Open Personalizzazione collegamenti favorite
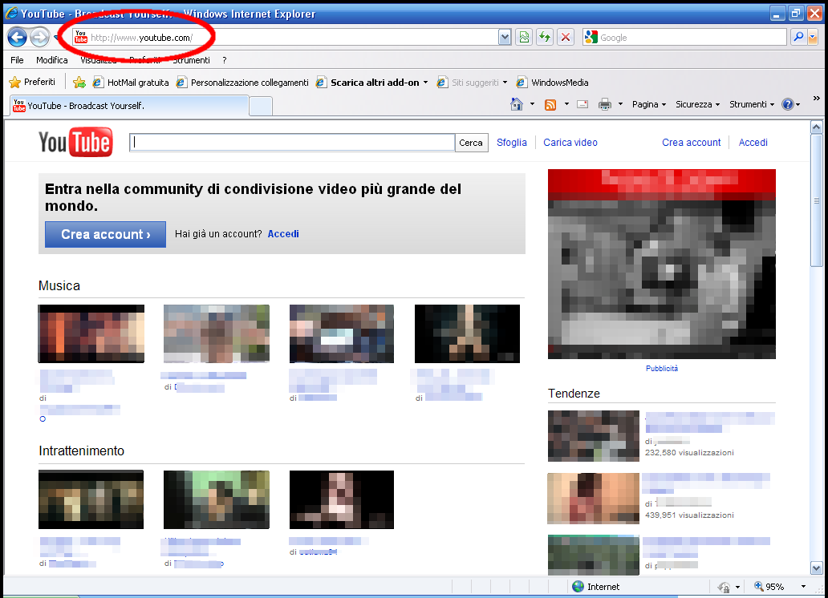The width and height of the screenshot is (828, 598). 243,83
